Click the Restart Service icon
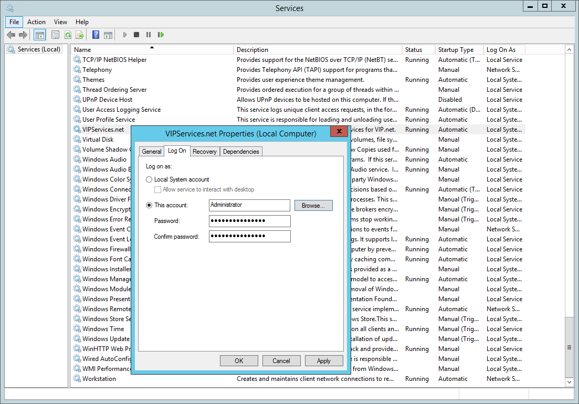Screen dimensions: 579x404 pyautogui.click(x=161, y=35)
